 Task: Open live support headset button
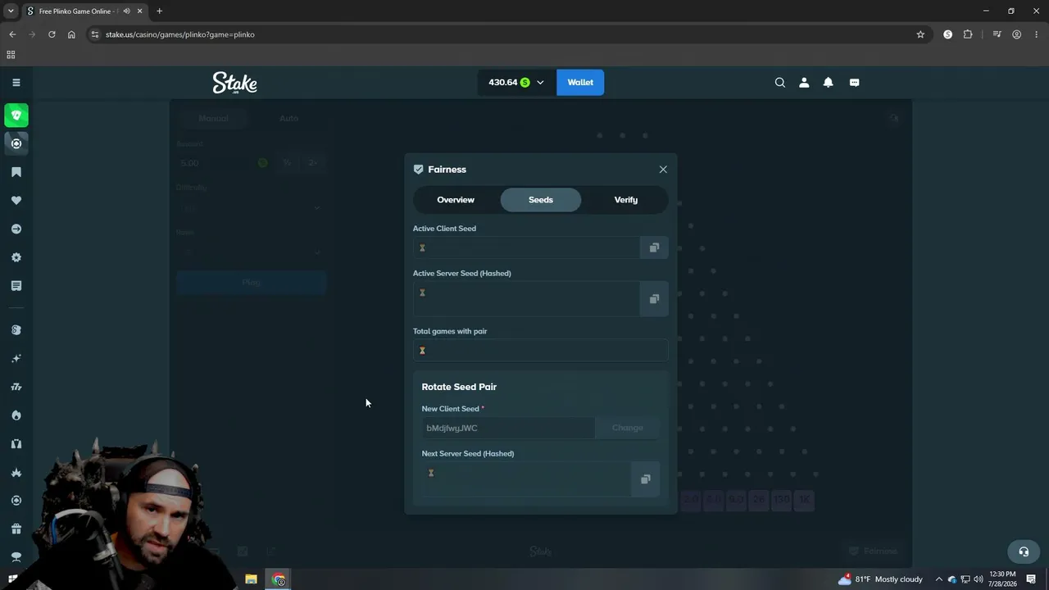[x=1024, y=551]
